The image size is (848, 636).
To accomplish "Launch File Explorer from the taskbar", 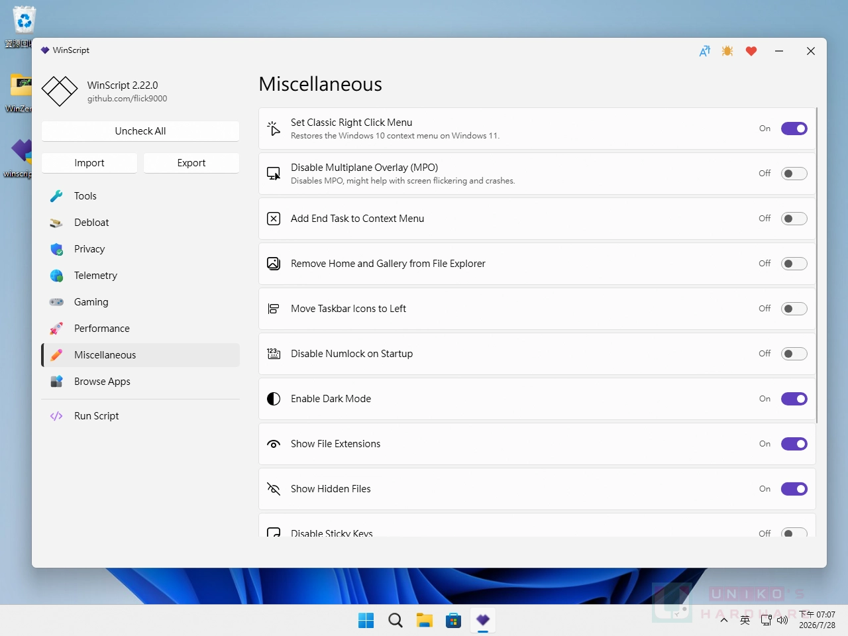I will point(425,620).
